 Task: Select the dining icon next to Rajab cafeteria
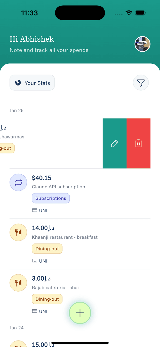pyautogui.click(x=18, y=283)
